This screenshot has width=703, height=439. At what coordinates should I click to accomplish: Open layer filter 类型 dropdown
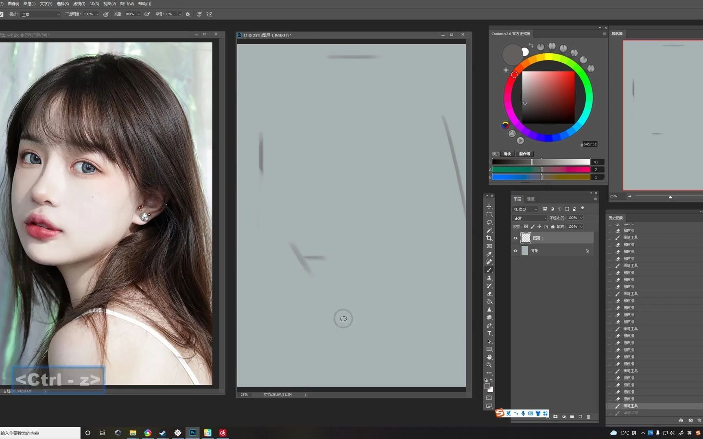525,209
